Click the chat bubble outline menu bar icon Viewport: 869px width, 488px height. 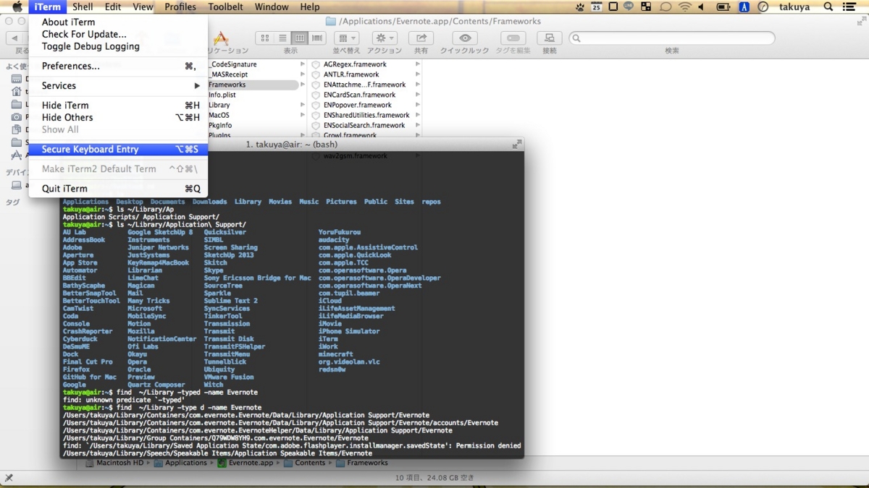point(666,7)
